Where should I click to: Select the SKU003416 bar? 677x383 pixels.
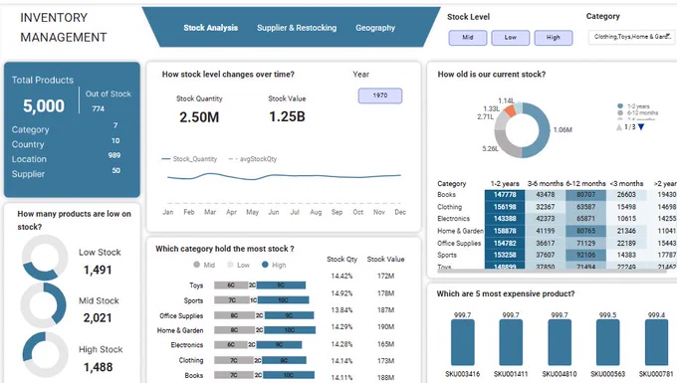coord(462,343)
